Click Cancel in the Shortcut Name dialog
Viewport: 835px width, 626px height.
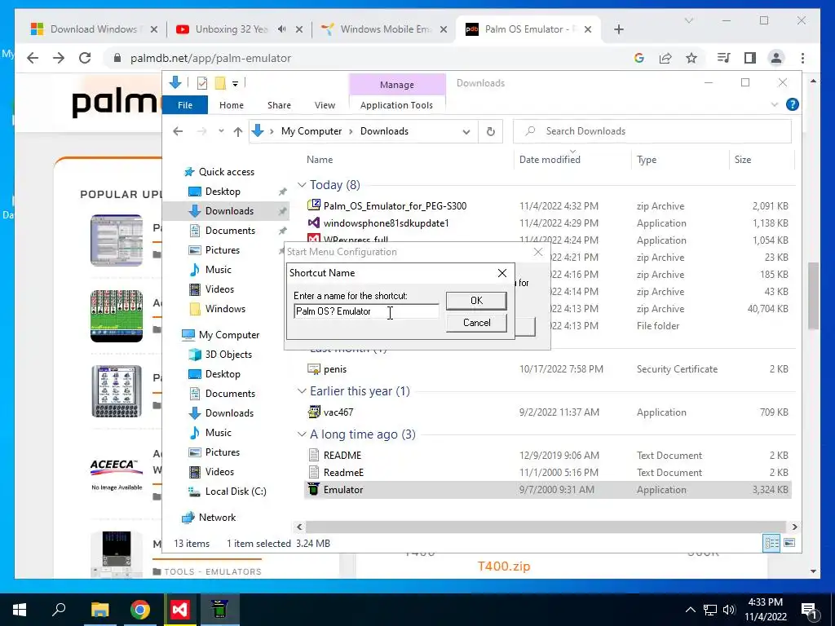[x=476, y=323]
